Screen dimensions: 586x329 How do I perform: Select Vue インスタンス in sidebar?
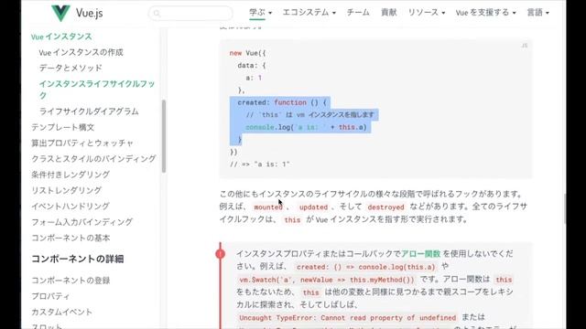click(61, 37)
